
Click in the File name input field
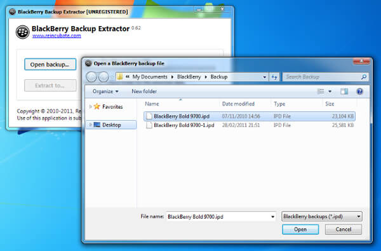point(218,217)
